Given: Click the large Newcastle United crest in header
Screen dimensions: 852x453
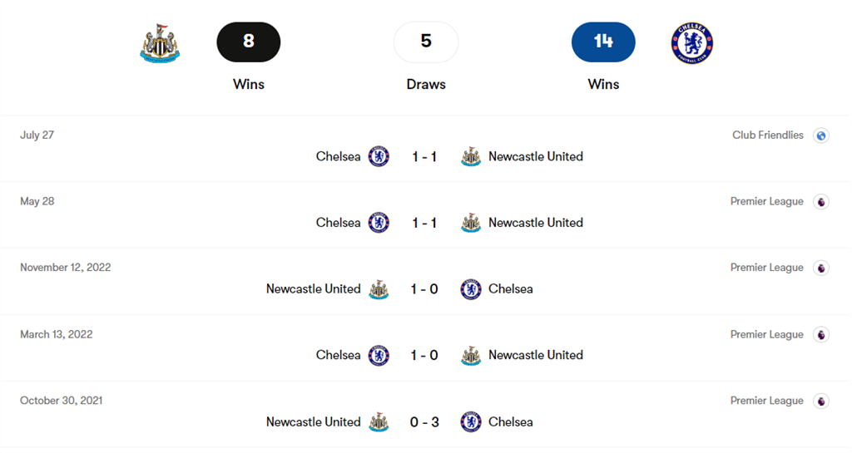Looking at the screenshot, I should pyautogui.click(x=160, y=43).
